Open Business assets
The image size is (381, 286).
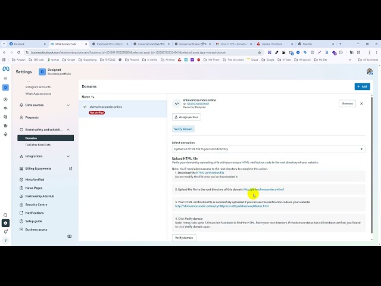[x=36, y=229]
